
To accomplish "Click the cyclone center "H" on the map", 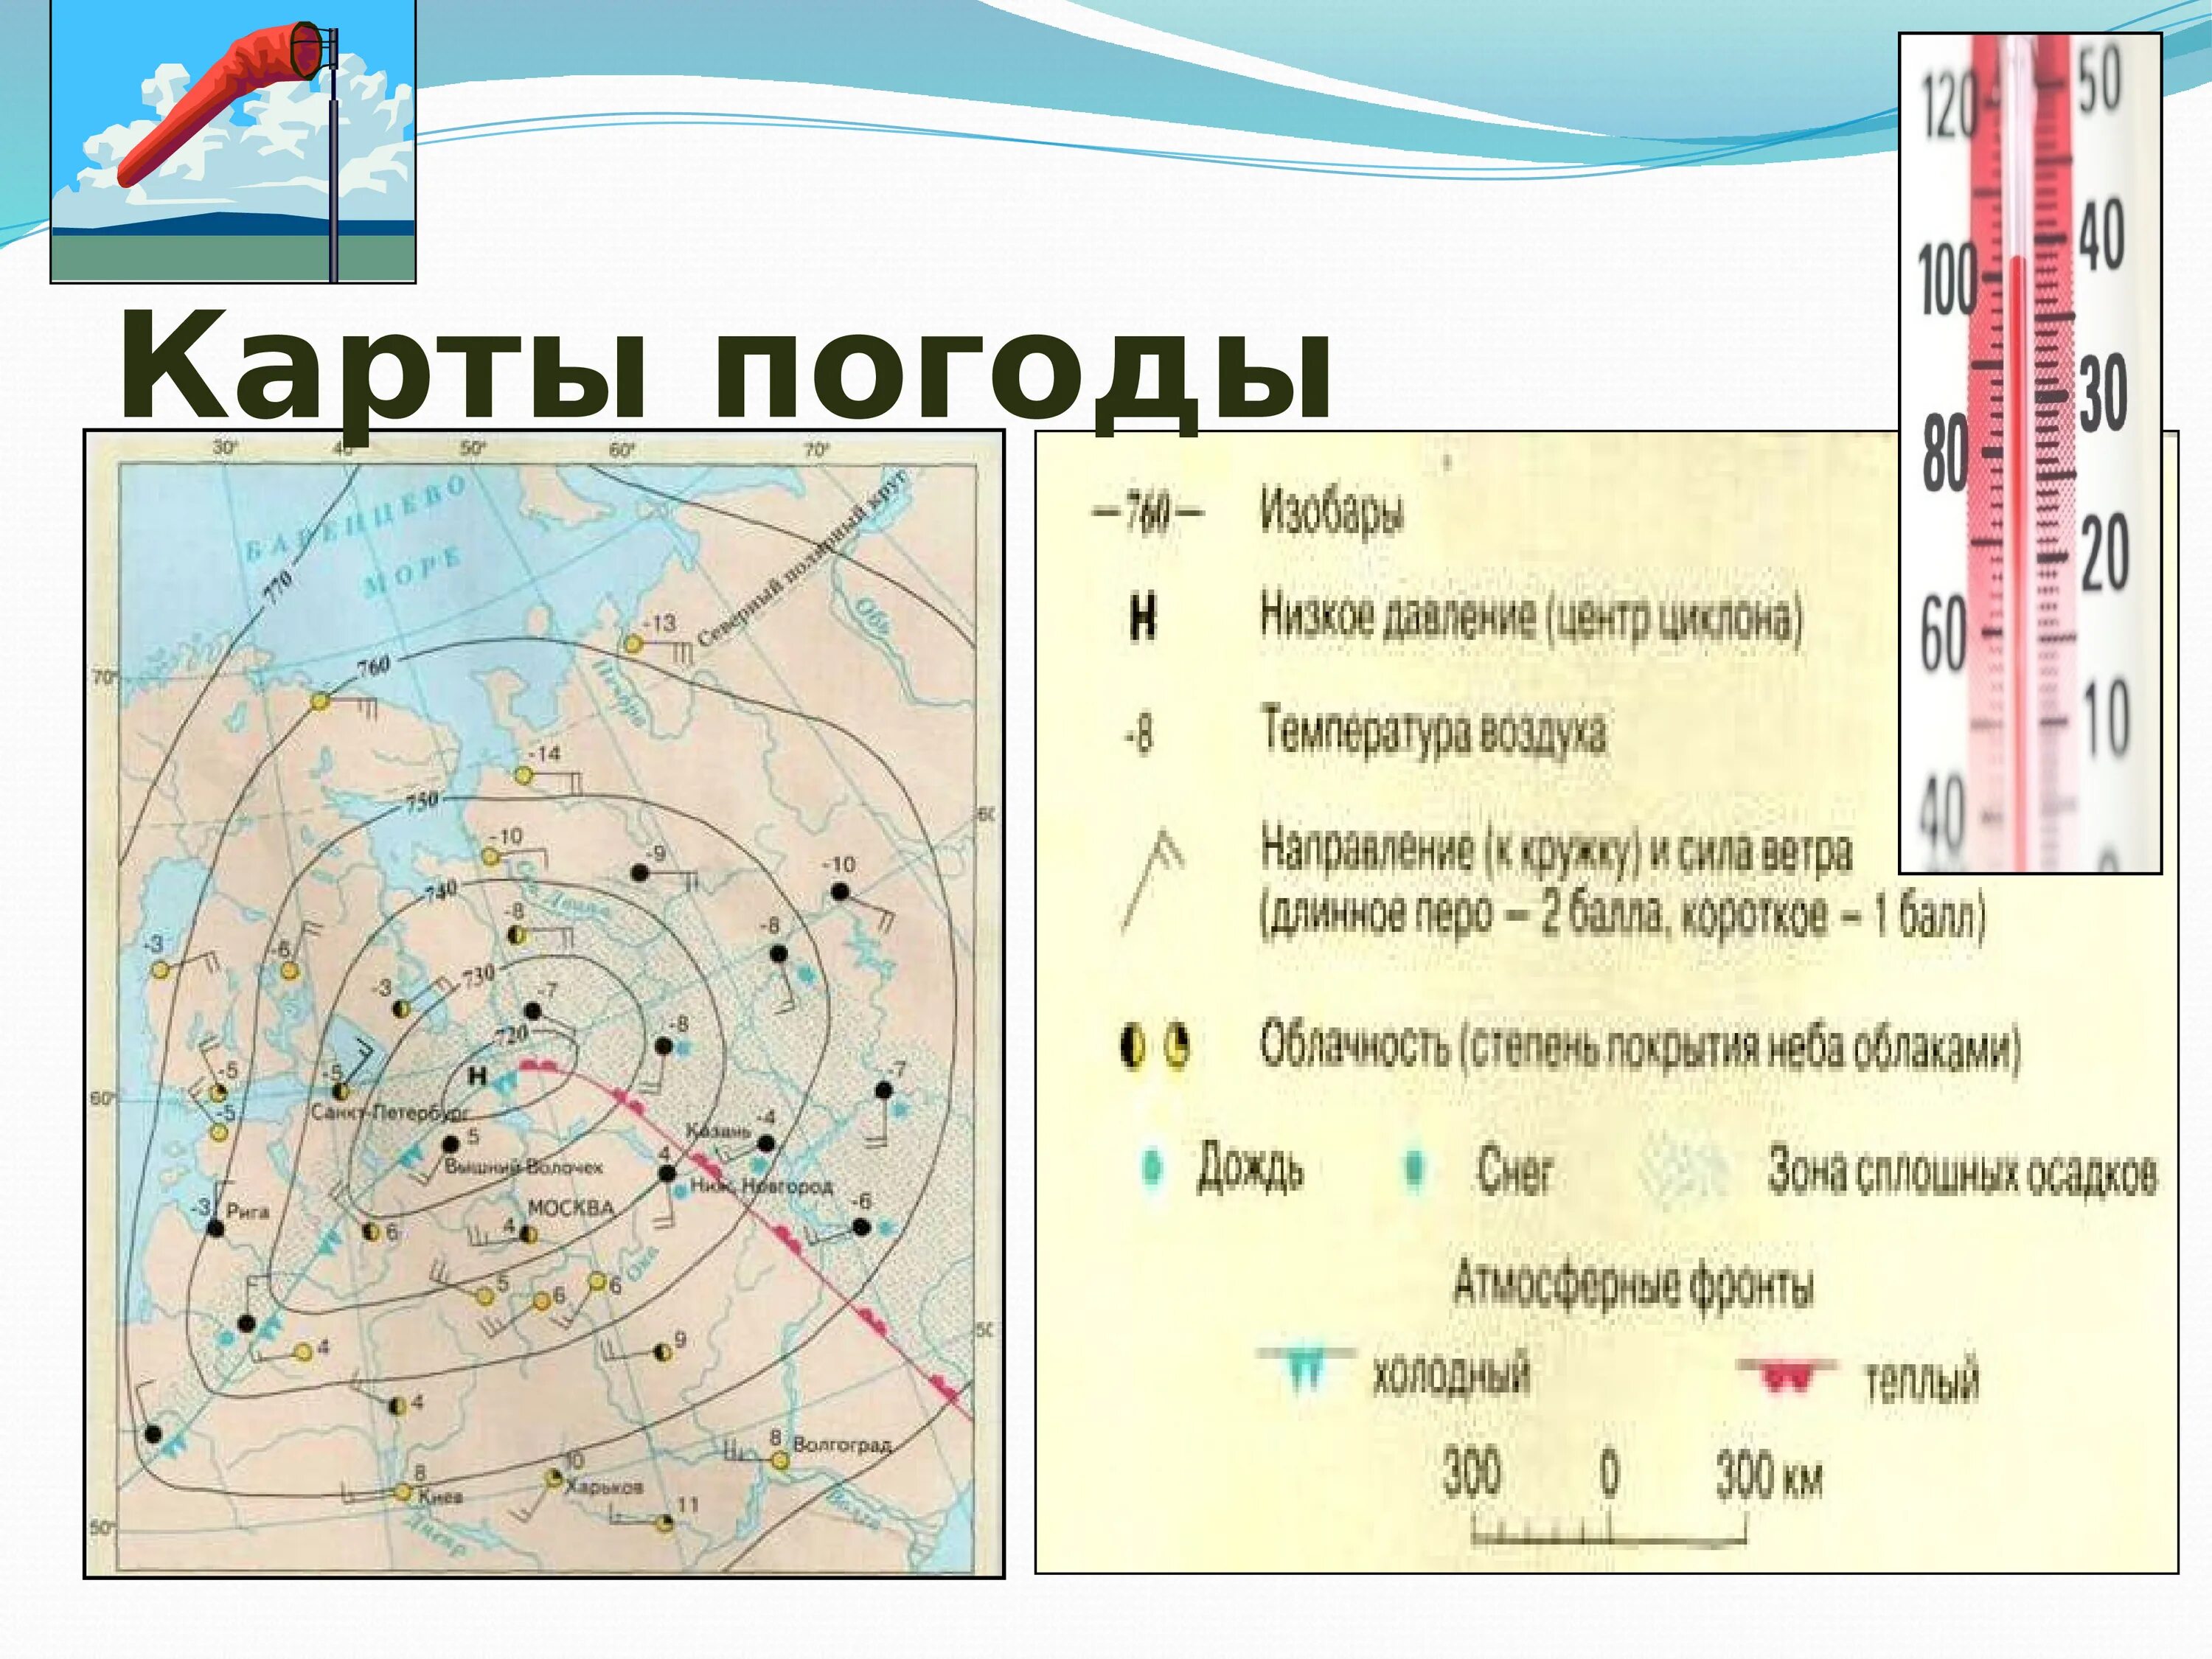I will coord(478,1076).
